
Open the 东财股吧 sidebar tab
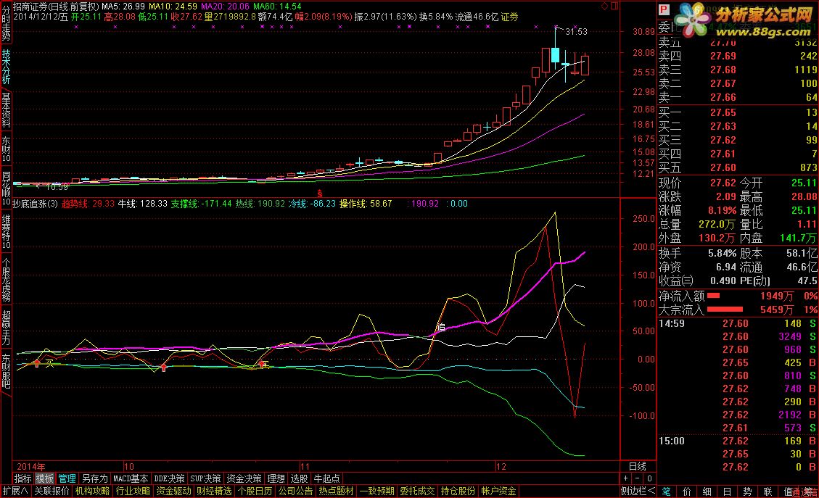coord(6,371)
